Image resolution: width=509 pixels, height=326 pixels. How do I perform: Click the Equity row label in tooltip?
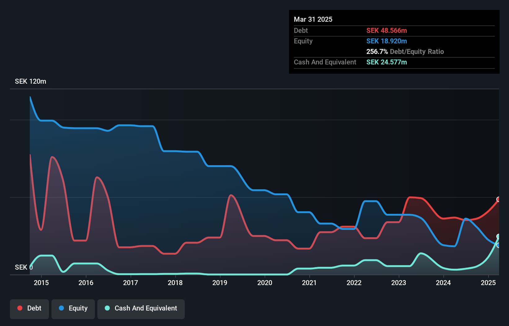303,41
